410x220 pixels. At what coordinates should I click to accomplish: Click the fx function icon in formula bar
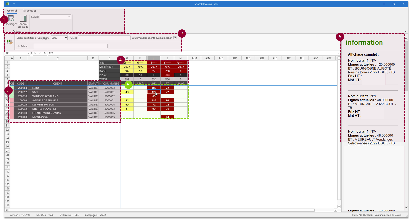click(x=45, y=53)
